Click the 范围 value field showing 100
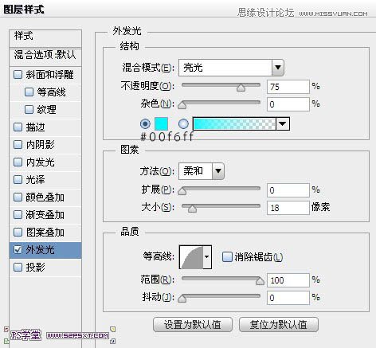Screen dimensions: 376x348 [288, 280]
